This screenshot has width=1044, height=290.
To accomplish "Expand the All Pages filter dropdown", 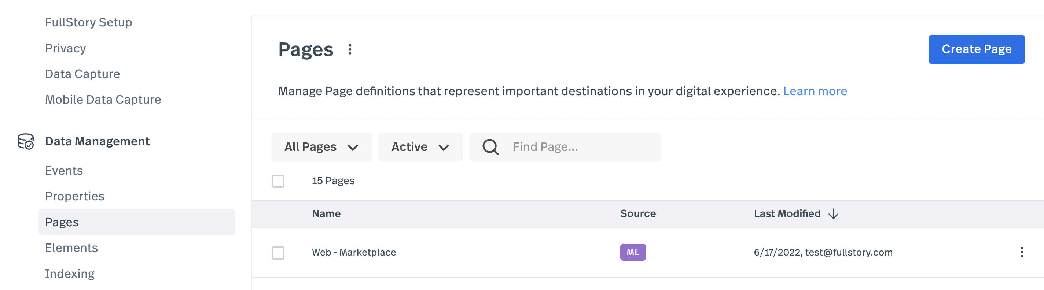I will (x=321, y=147).
